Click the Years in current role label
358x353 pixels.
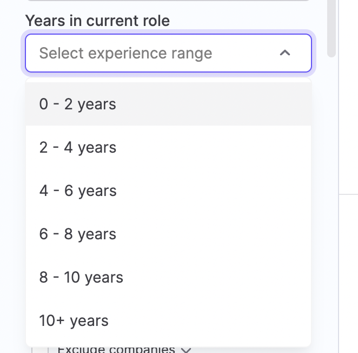click(97, 21)
